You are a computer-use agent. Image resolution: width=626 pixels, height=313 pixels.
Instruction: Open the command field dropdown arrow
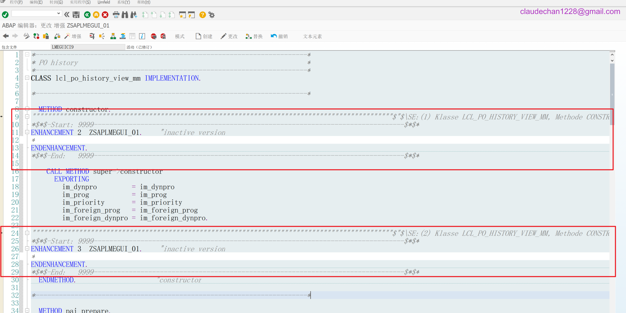[59, 13]
